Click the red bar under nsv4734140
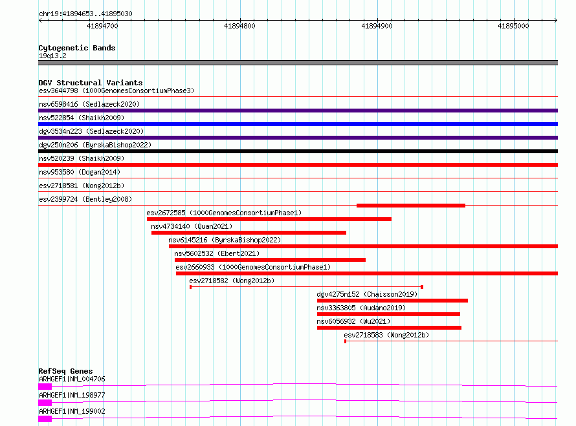 (x=249, y=233)
